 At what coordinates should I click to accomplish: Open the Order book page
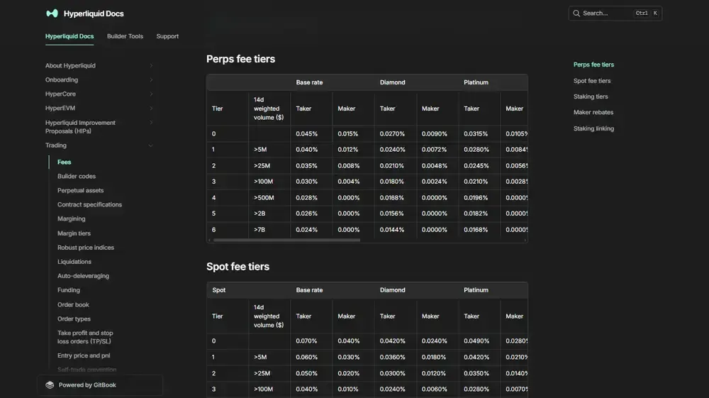(x=73, y=305)
